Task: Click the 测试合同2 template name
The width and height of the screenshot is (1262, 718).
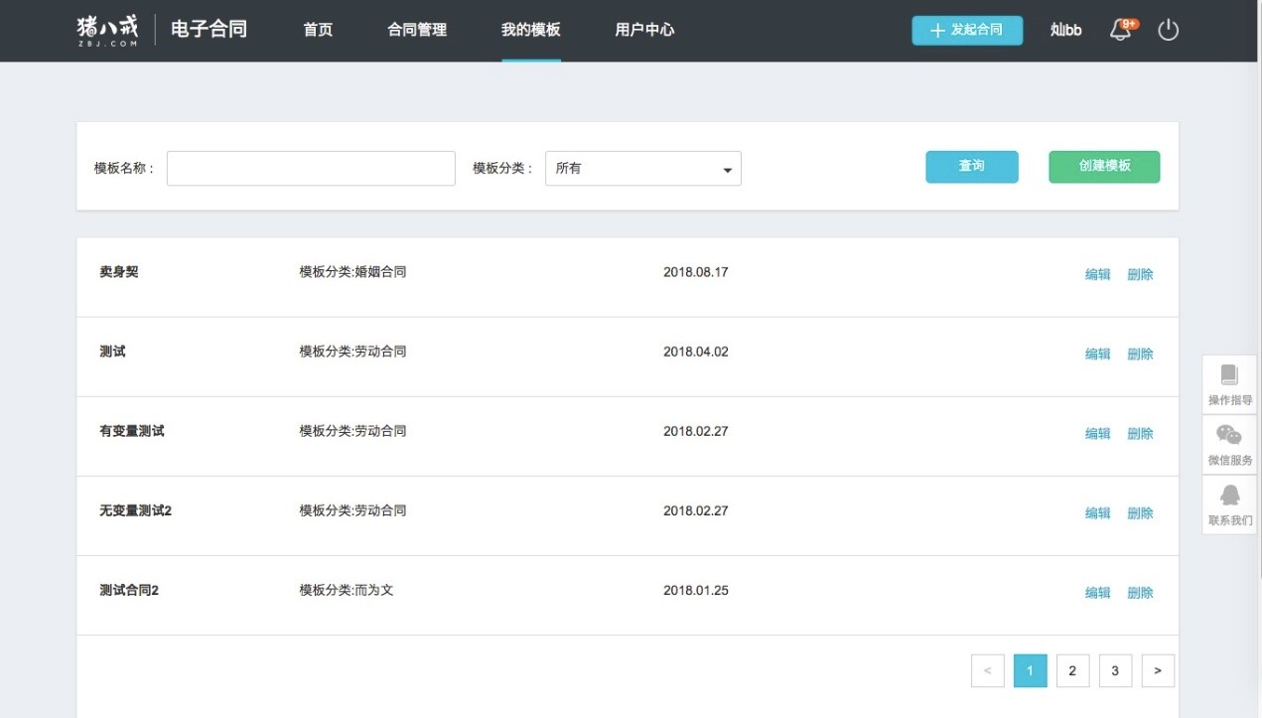Action: point(129,589)
